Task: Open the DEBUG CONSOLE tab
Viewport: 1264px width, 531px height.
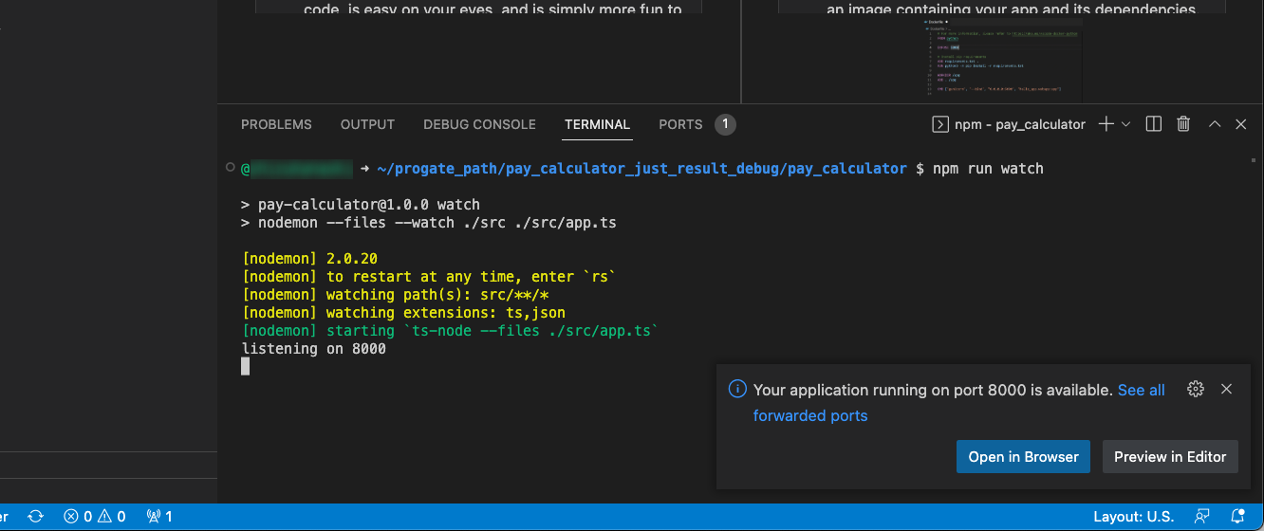Action: pyautogui.click(x=479, y=124)
